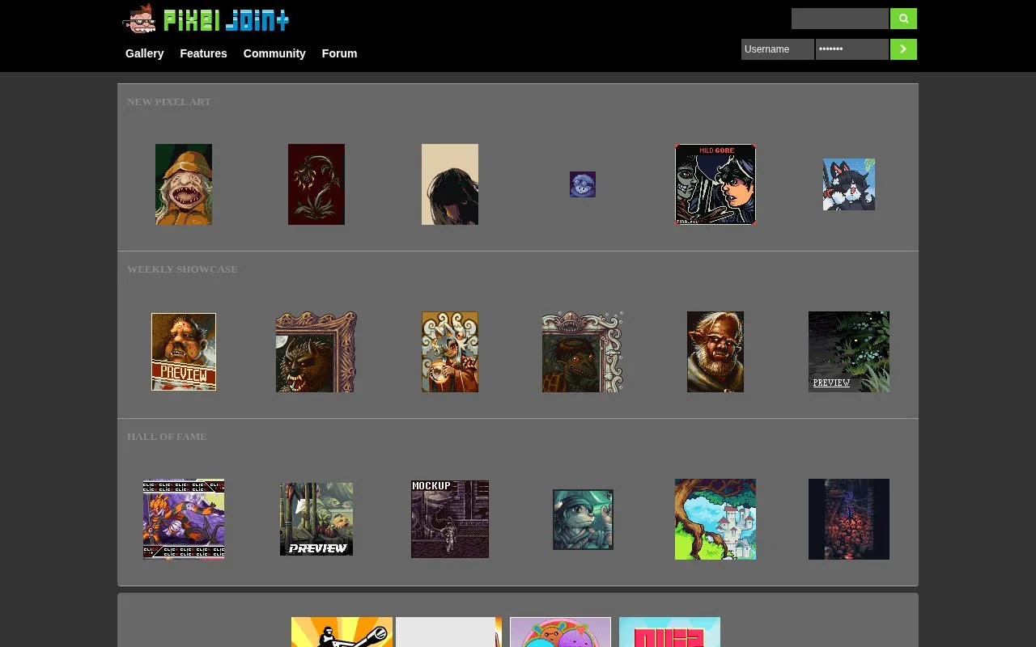Open the castle under tree artwork

coord(715,519)
